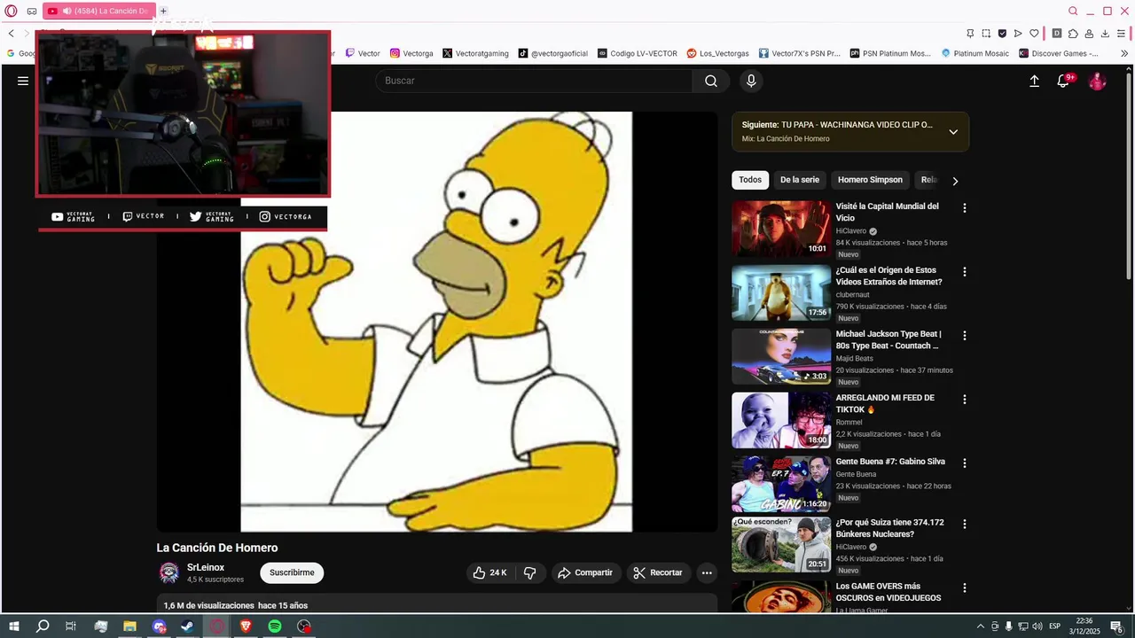The image size is (1135, 638).
Task: Open the YouTube account avatar menu
Action: [1098, 81]
